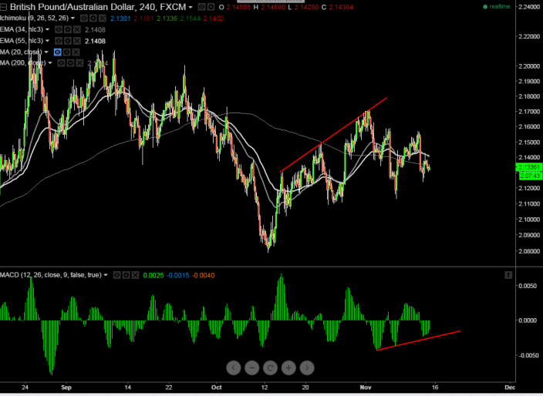This screenshot has height=396, width=543.
Task: Click the Ichimoku blue value 2.1301
Action: [x=120, y=18]
